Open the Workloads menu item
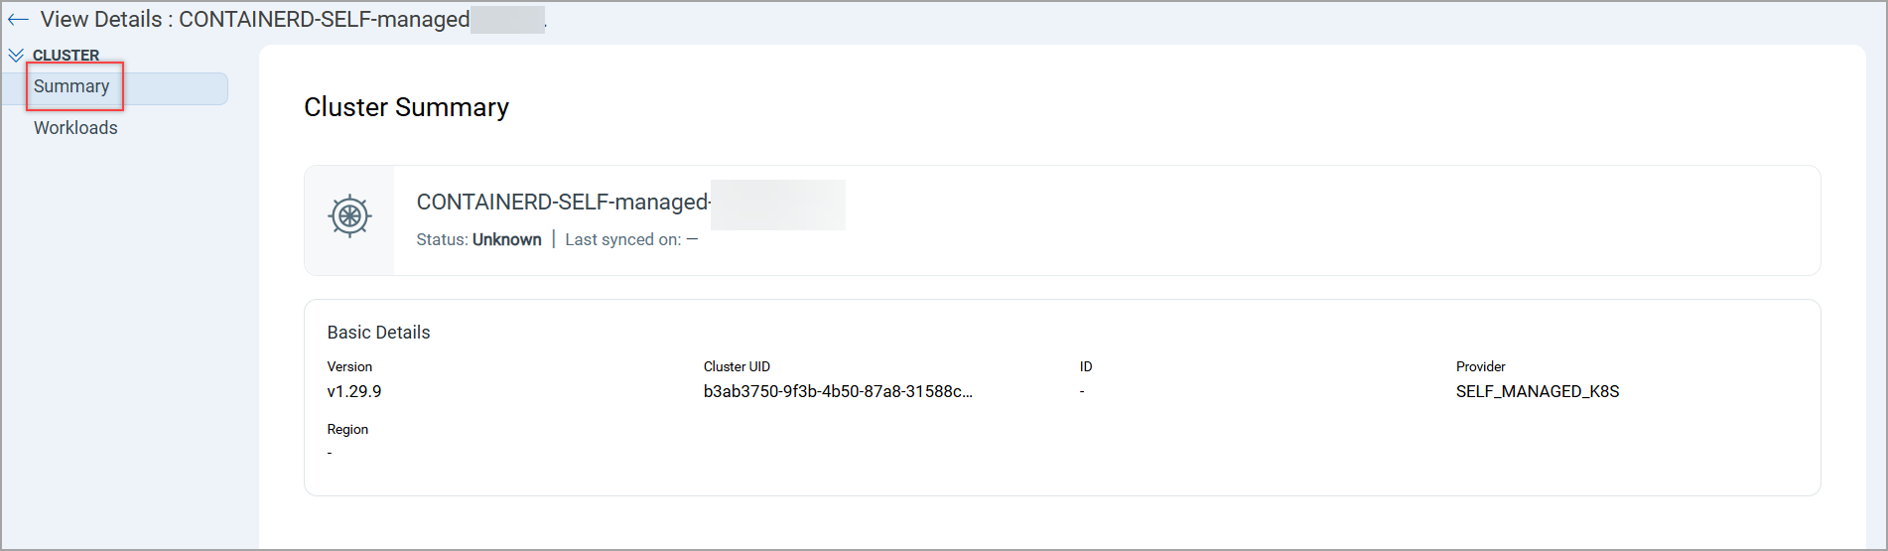The width and height of the screenshot is (1888, 551). [x=75, y=128]
